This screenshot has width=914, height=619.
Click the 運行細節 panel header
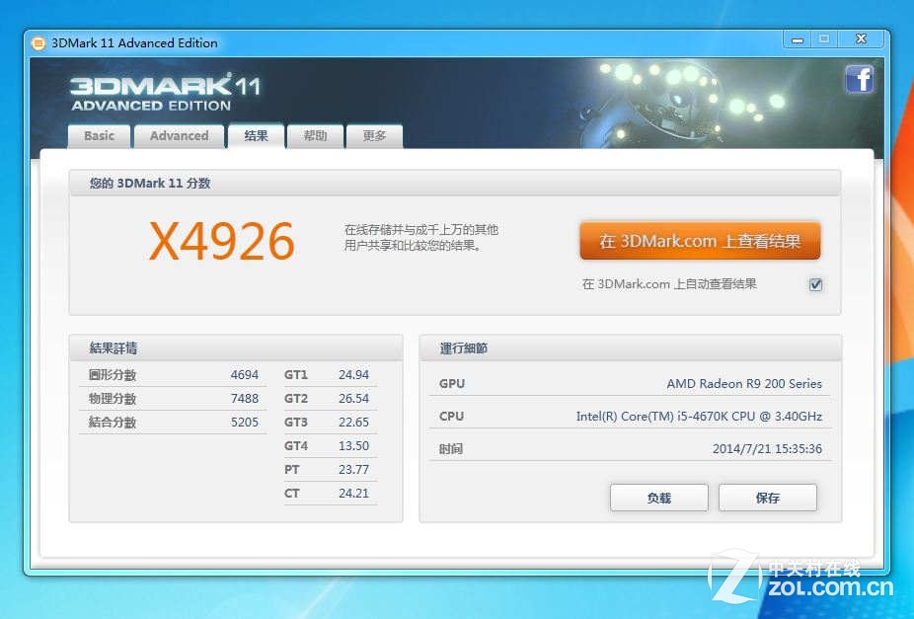click(631, 348)
